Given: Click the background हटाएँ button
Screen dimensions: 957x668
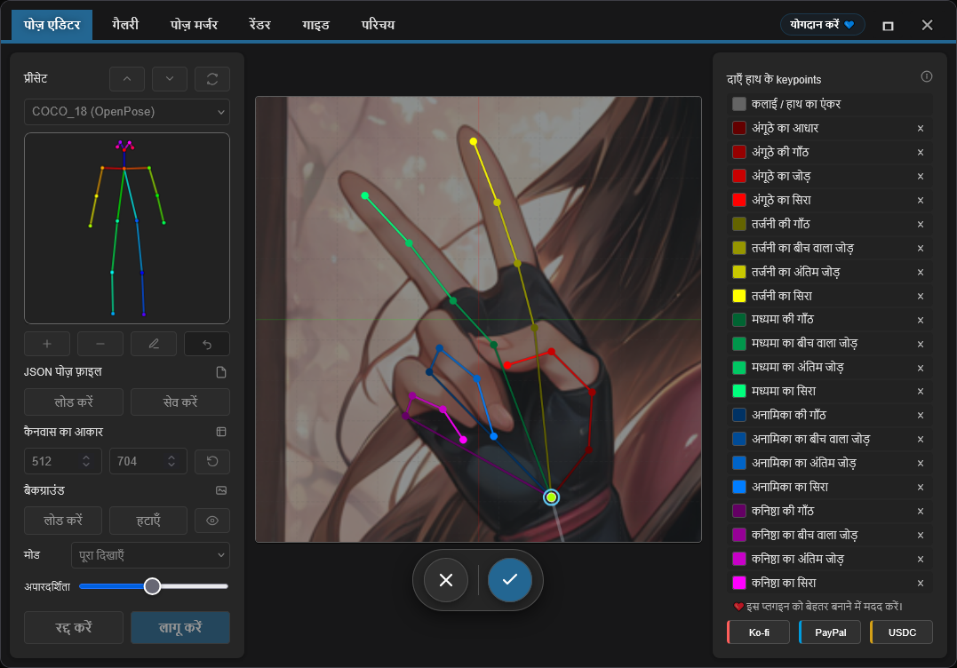Looking at the screenshot, I should click(x=148, y=521).
